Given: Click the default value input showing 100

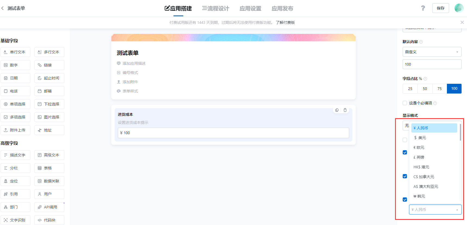Looking at the screenshot, I should click(x=432, y=64).
